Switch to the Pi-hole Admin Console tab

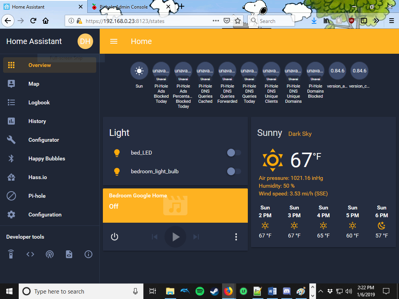coord(125,7)
